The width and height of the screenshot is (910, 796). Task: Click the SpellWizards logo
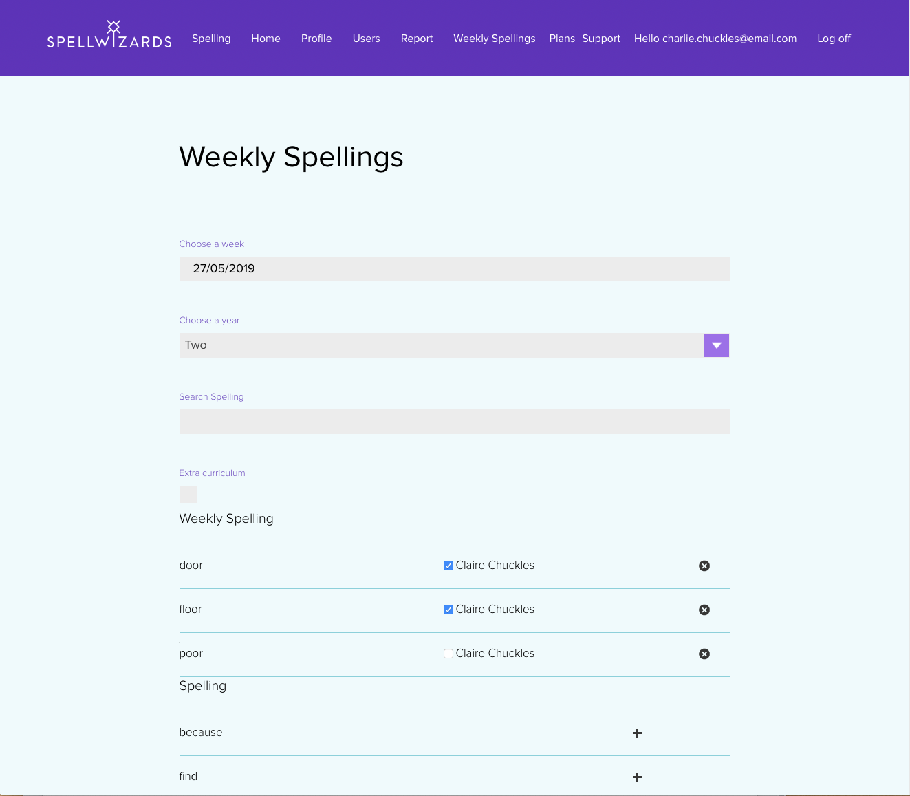click(x=109, y=36)
